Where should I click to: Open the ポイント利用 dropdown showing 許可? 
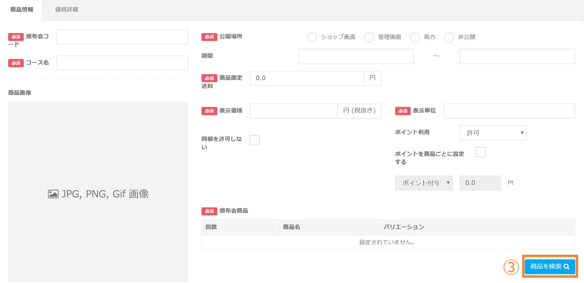point(493,133)
